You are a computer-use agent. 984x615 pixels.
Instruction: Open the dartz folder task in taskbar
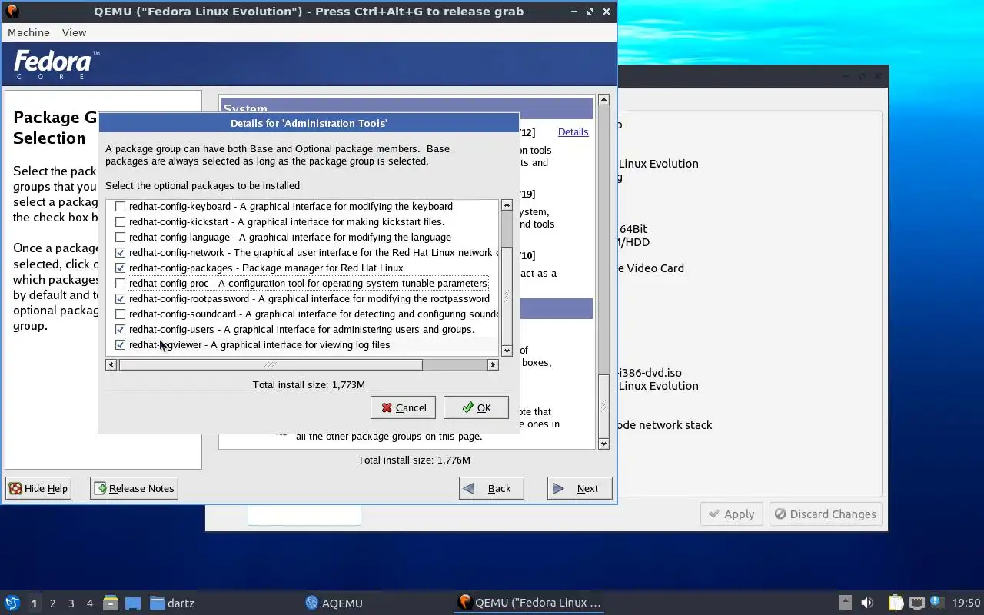(173, 603)
